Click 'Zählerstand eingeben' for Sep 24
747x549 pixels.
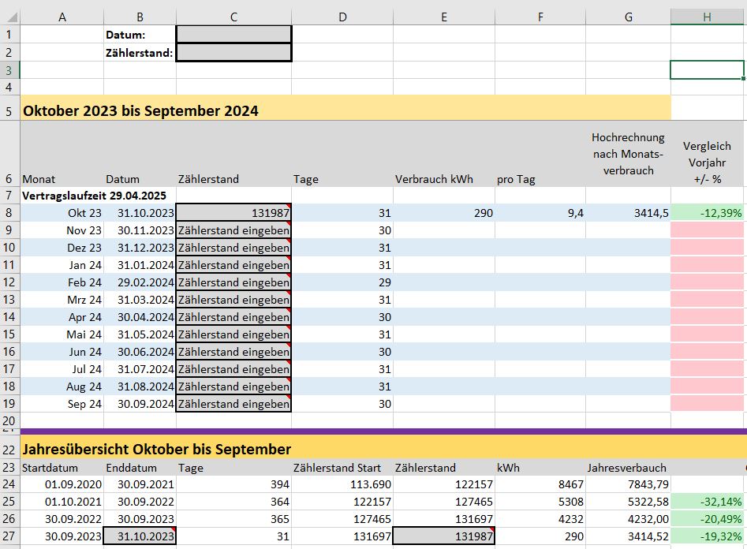(x=234, y=404)
